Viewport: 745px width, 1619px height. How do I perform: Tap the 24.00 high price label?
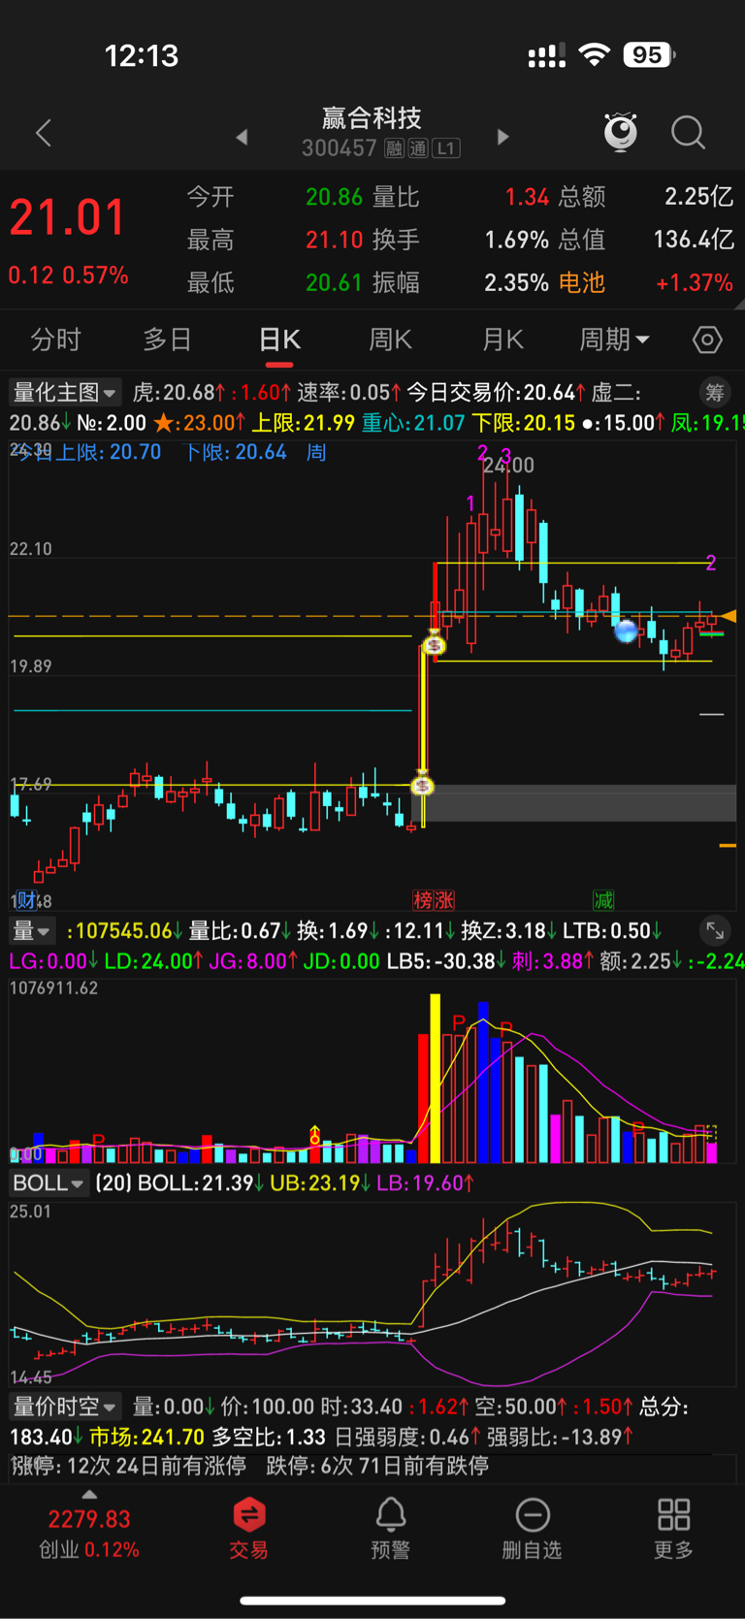509,466
